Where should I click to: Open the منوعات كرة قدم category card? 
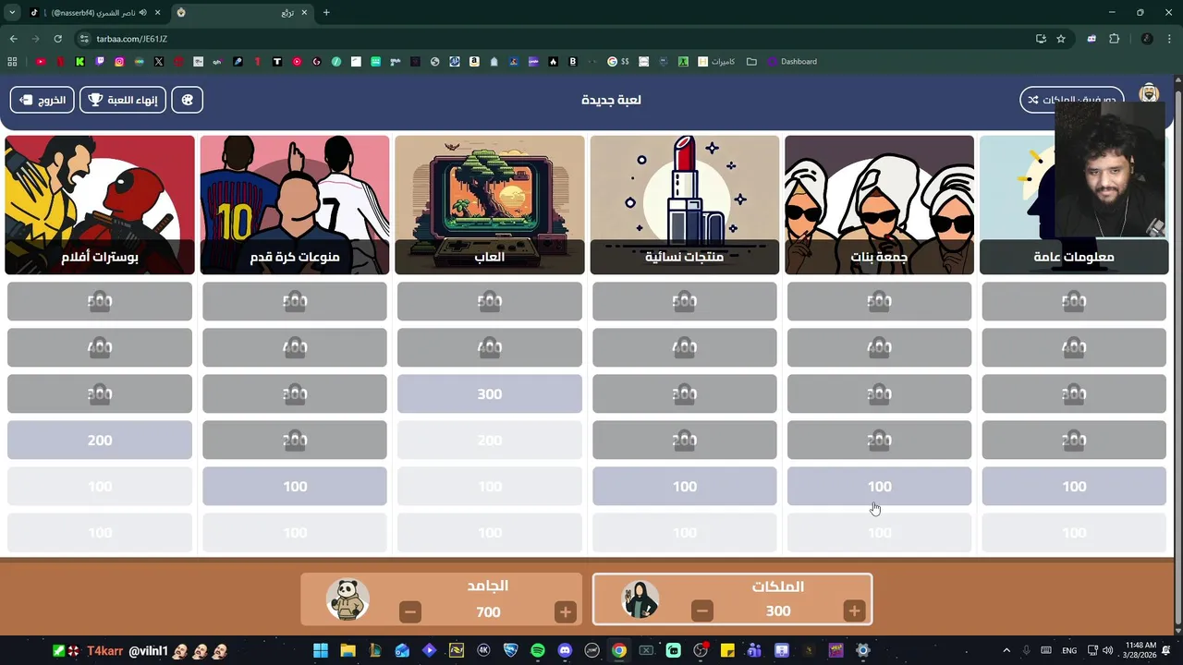click(295, 205)
